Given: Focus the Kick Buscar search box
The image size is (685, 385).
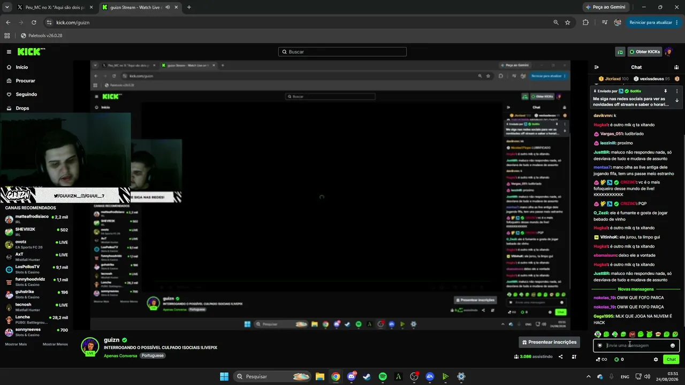Looking at the screenshot, I should pyautogui.click(x=342, y=52).
